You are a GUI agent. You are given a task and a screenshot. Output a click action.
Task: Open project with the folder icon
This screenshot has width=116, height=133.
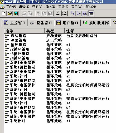click(x=10, y=13)
